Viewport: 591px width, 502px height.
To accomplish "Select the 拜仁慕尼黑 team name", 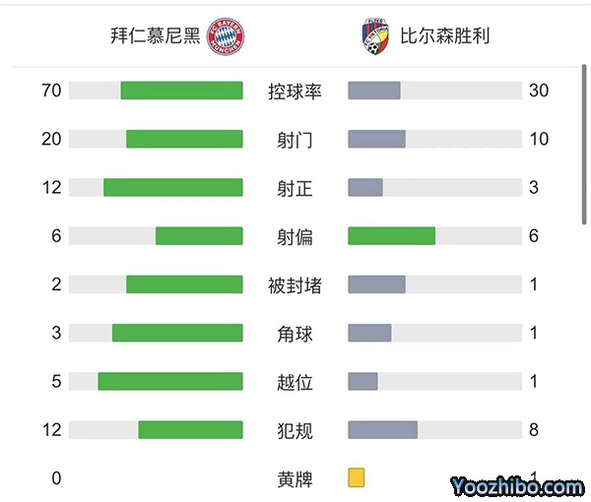I will tap(155, 36).
